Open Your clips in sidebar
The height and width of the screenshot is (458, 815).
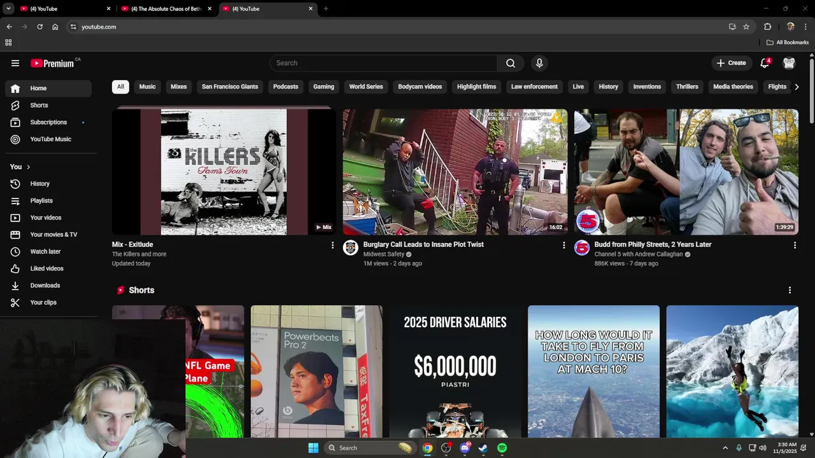[x=48, y=302]
